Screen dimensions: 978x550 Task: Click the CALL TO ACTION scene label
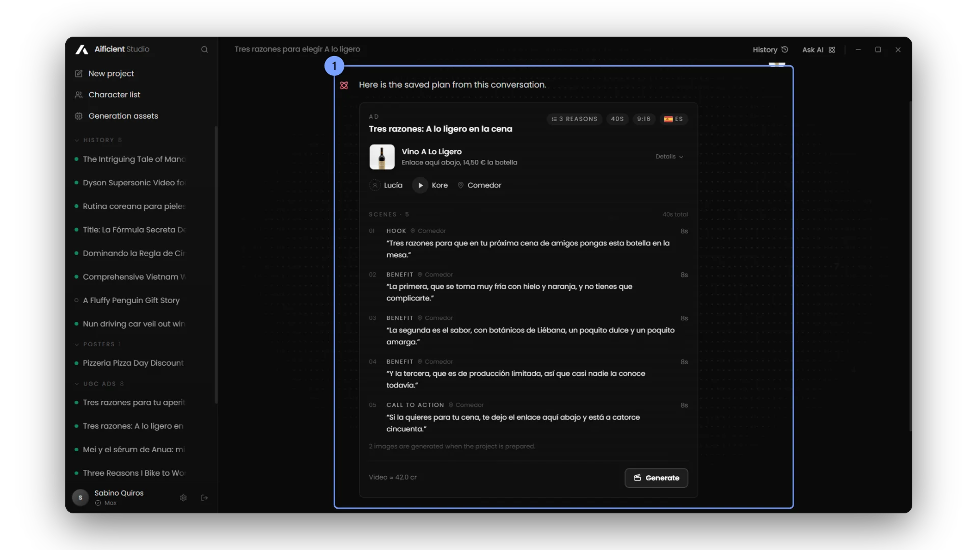click(415, 405)
